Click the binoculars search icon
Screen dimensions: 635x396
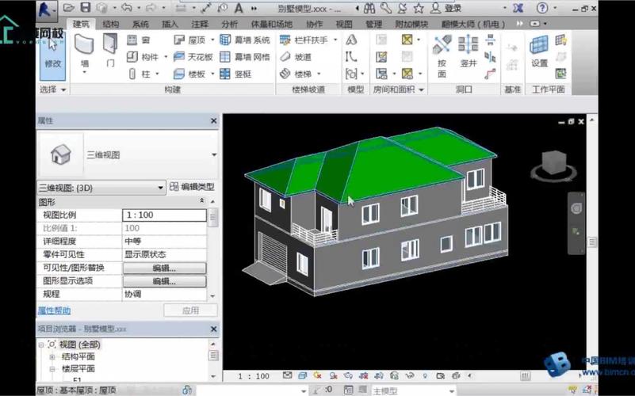click(369, 8)
